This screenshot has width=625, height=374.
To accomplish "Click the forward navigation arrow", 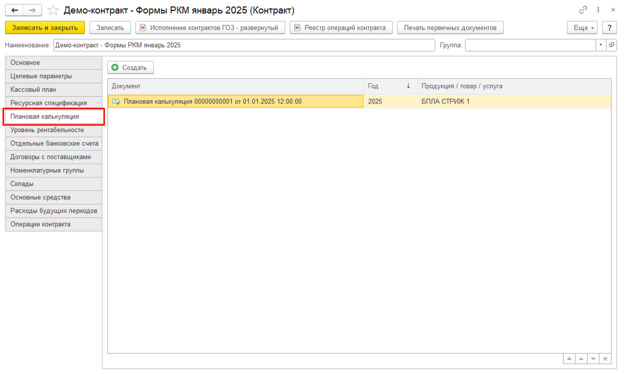I will coord(32,10).
